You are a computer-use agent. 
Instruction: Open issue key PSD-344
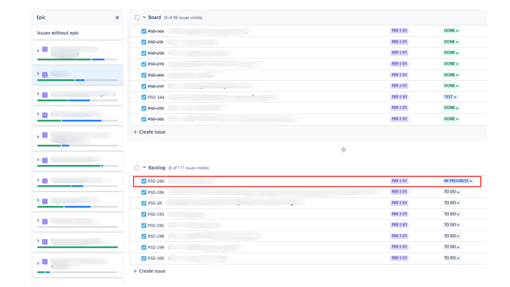click(156, 97)
